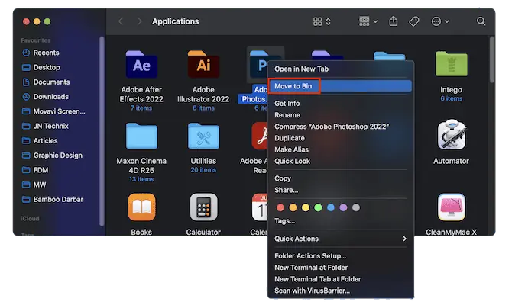
Task: Launch the Automator app icon
Action: 451,137
